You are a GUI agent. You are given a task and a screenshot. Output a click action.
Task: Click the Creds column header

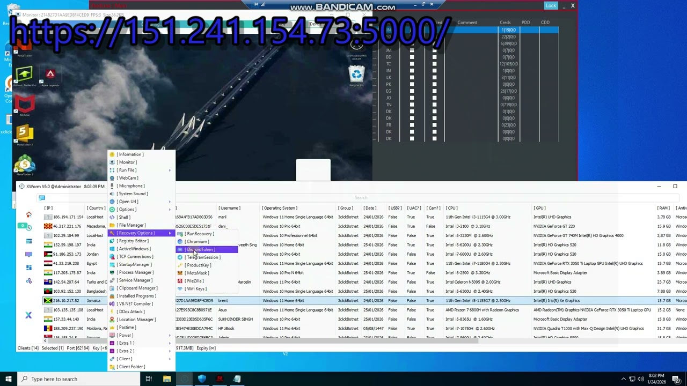pyautogui.click(x=505, y=23)
